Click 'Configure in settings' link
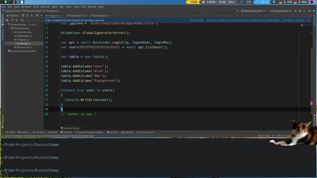 point(293,20)
